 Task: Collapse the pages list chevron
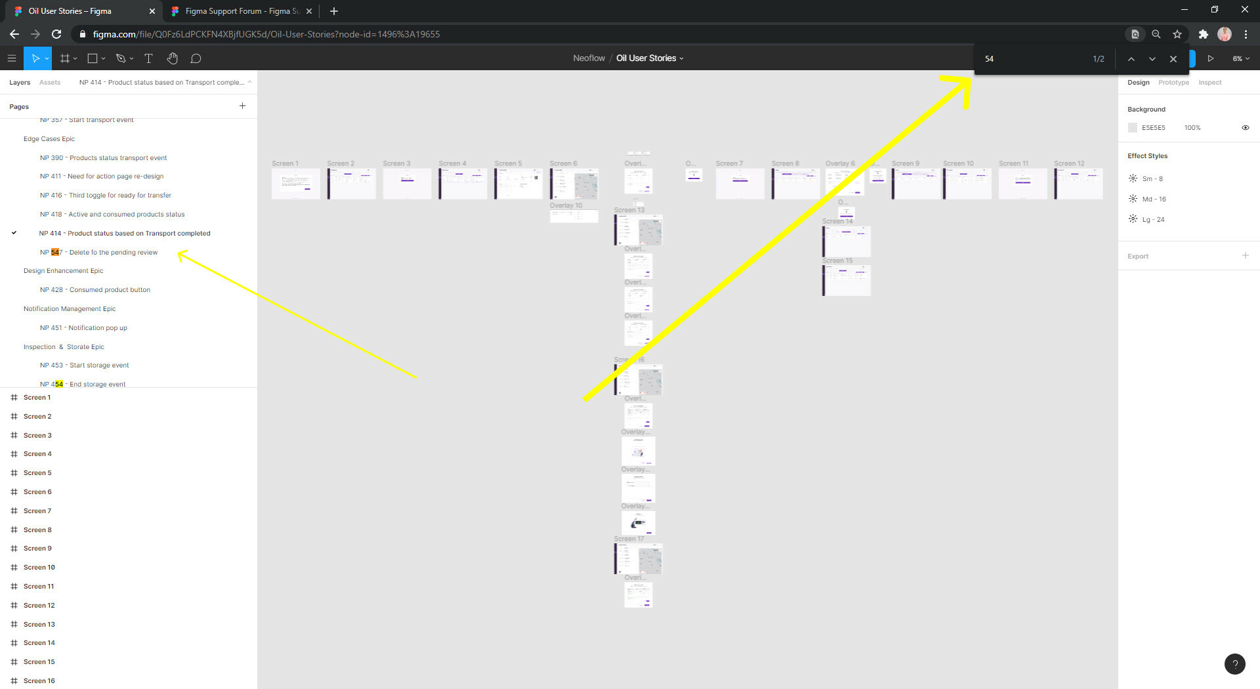pos(249,82)
